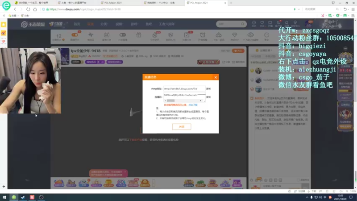
Task: Click the favorites star in browser sidebar
Action: click(x=4, y=25)
